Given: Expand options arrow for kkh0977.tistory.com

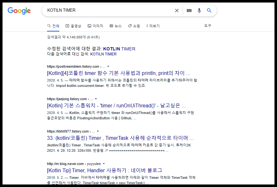Looking at the screenshot, I should click(x=98, y=131).
